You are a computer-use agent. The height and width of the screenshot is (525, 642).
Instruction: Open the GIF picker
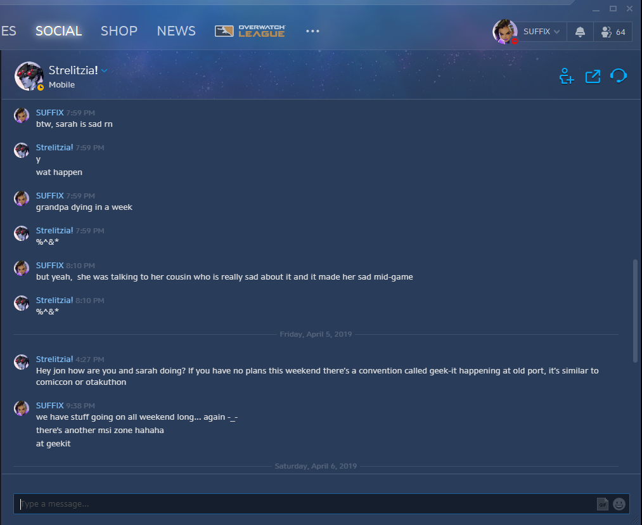click(602, 504)
